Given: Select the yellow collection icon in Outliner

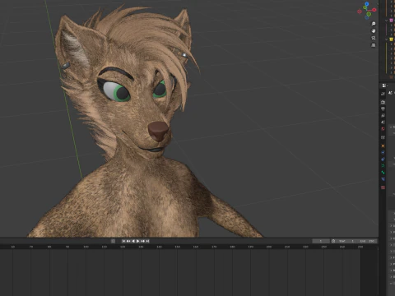Looking at the screenshot, I should click(391, 39).
